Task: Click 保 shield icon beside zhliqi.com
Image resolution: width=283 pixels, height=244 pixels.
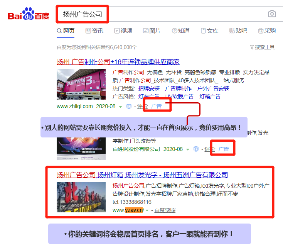Action: (x=129, y=106)
